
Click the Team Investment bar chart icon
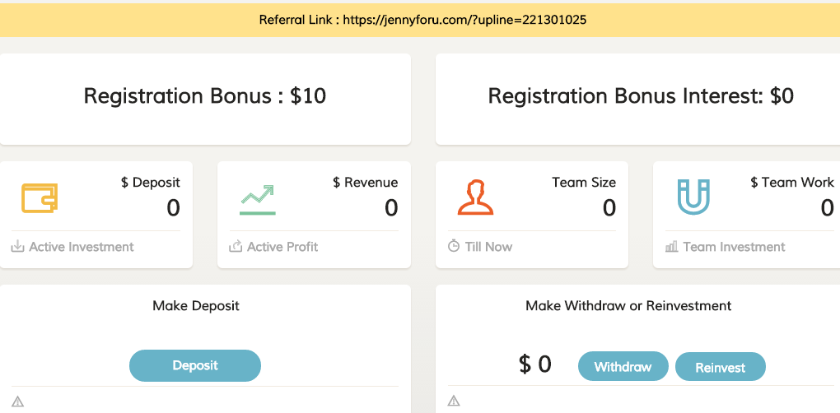[671, 247]
